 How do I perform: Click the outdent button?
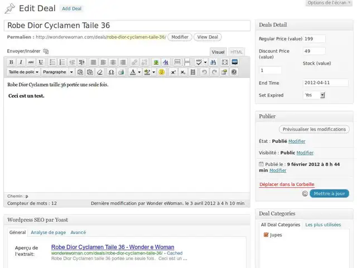click(x=72, y=62)
